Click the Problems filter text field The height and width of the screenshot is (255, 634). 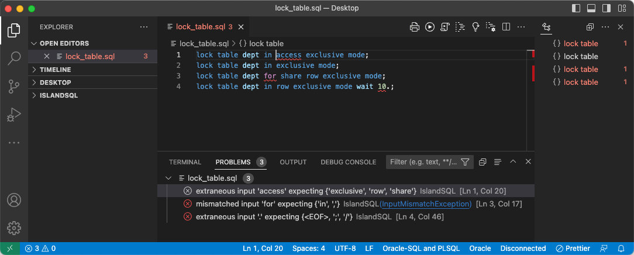click(x=424, y=162)
